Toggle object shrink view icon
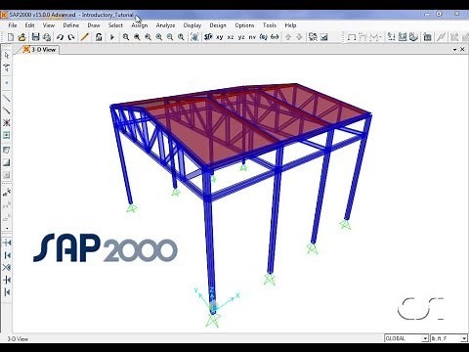This screenshot has height=352, width=469. click(x=313, y=37)
